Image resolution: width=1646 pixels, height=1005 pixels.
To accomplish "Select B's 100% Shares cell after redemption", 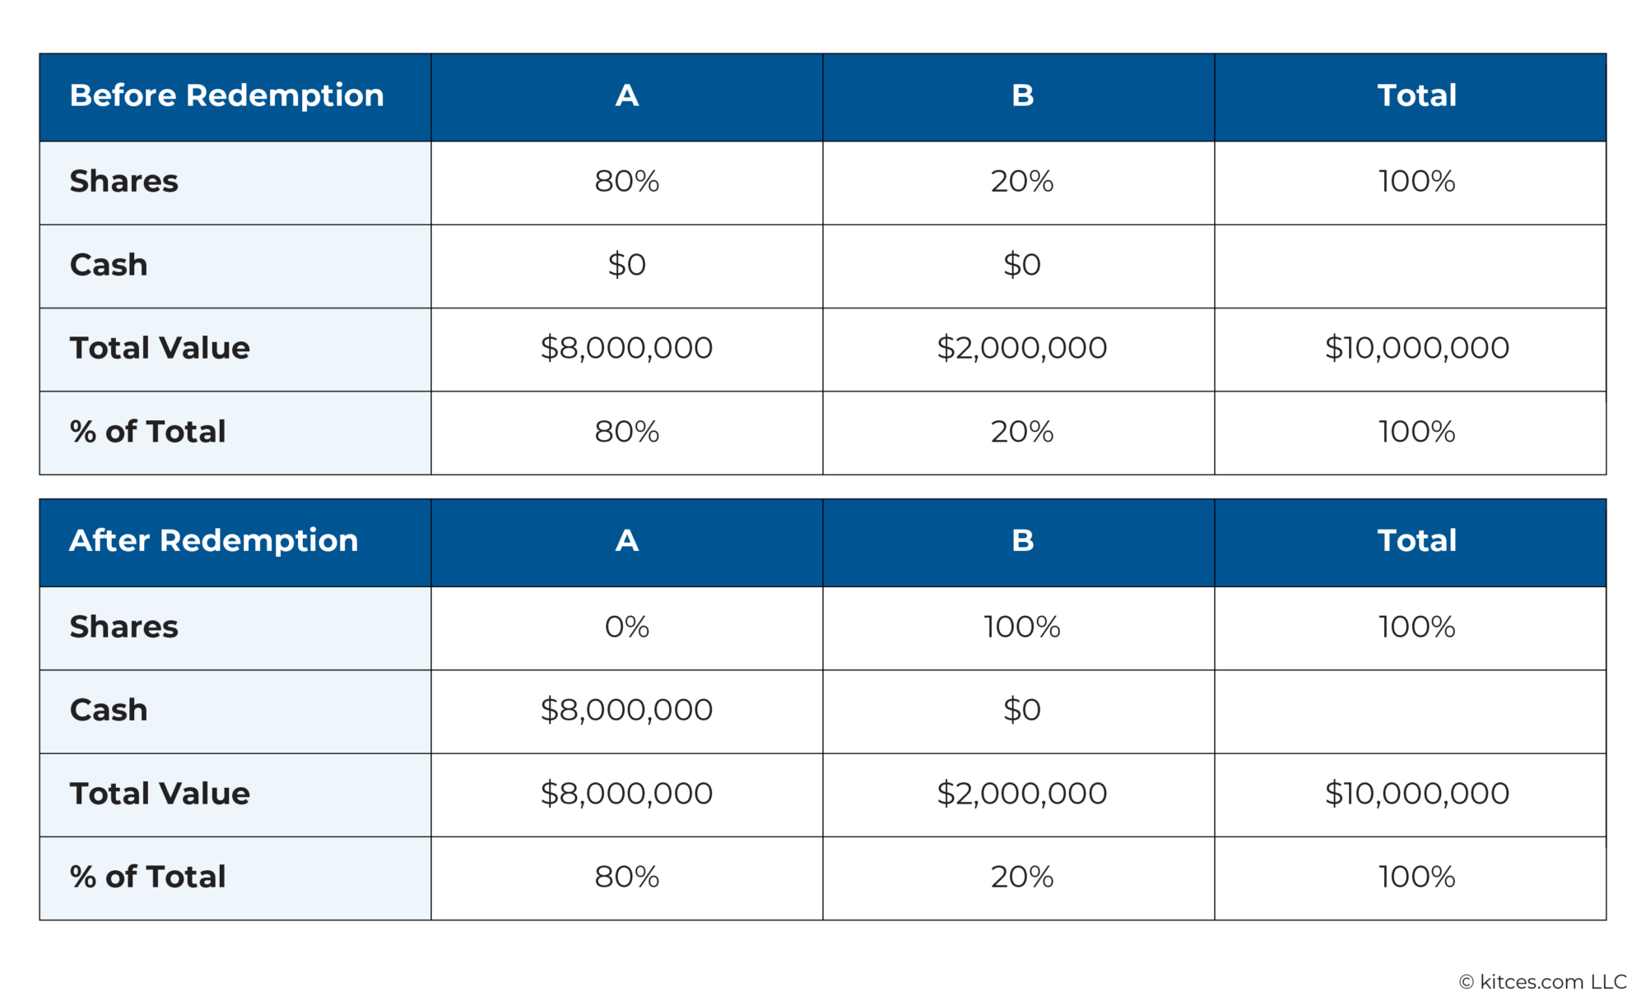I will tap(1021, 628).
